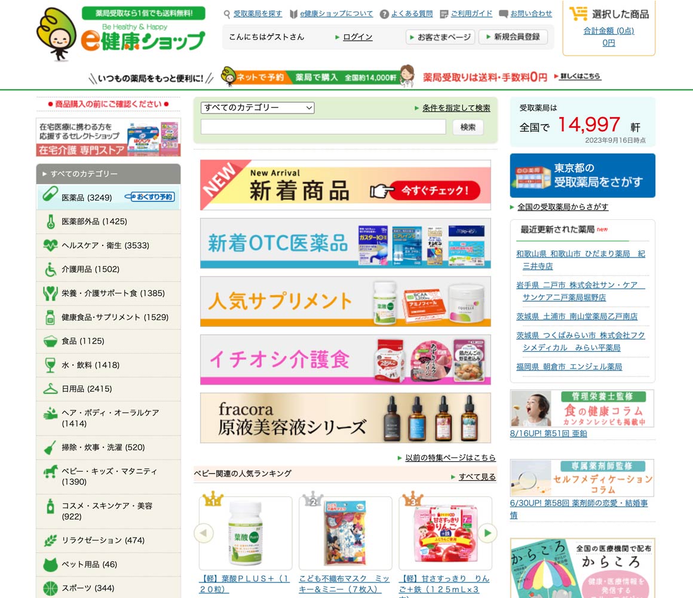This screenshot has width=693, height=598.
Task: Open the お客さまページ button
Action: point(440,37)
